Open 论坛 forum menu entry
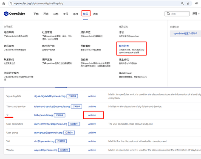The height and width of the screenshot is (159, 201). click(x=122, y=32)
